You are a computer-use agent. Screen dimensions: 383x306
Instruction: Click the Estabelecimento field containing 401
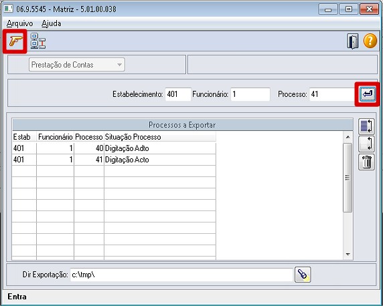(178, 94)
